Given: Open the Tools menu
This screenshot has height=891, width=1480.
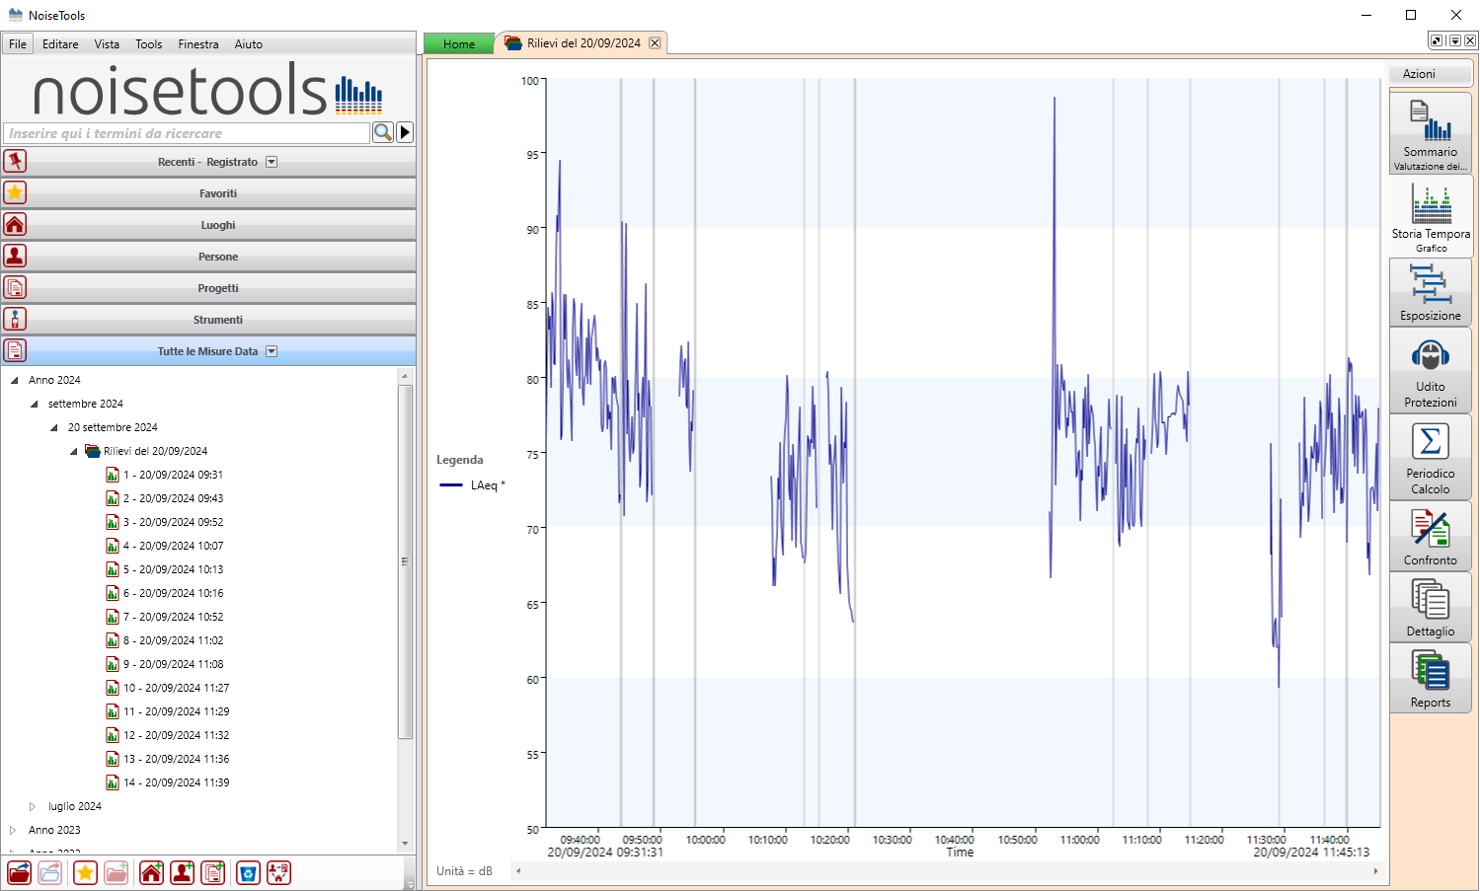Looking at the screenshot, I should (x=148, y=44).
